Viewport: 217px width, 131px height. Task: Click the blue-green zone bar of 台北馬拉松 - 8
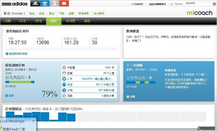[x=20, y=82]
